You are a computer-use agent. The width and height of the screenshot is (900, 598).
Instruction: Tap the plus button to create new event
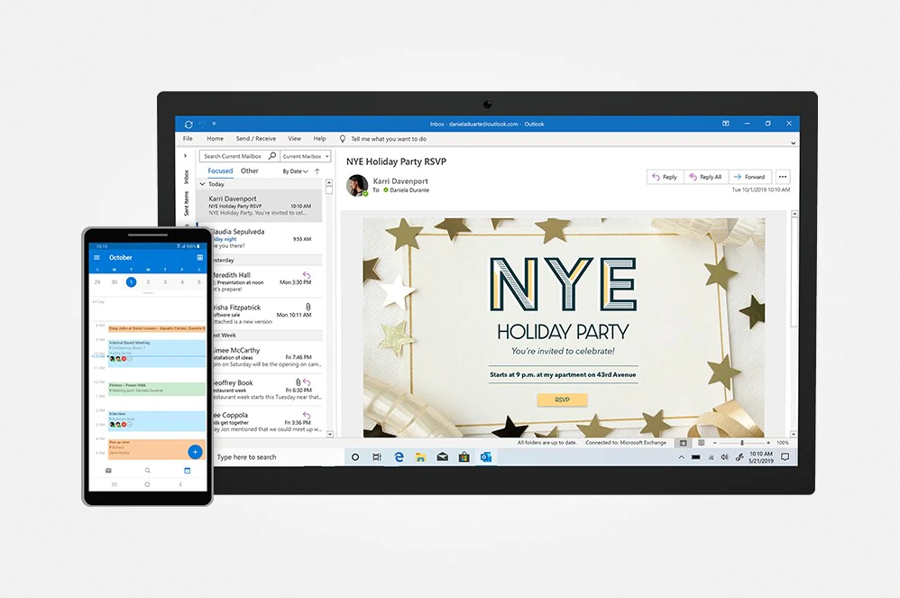[x=194, y=452]
